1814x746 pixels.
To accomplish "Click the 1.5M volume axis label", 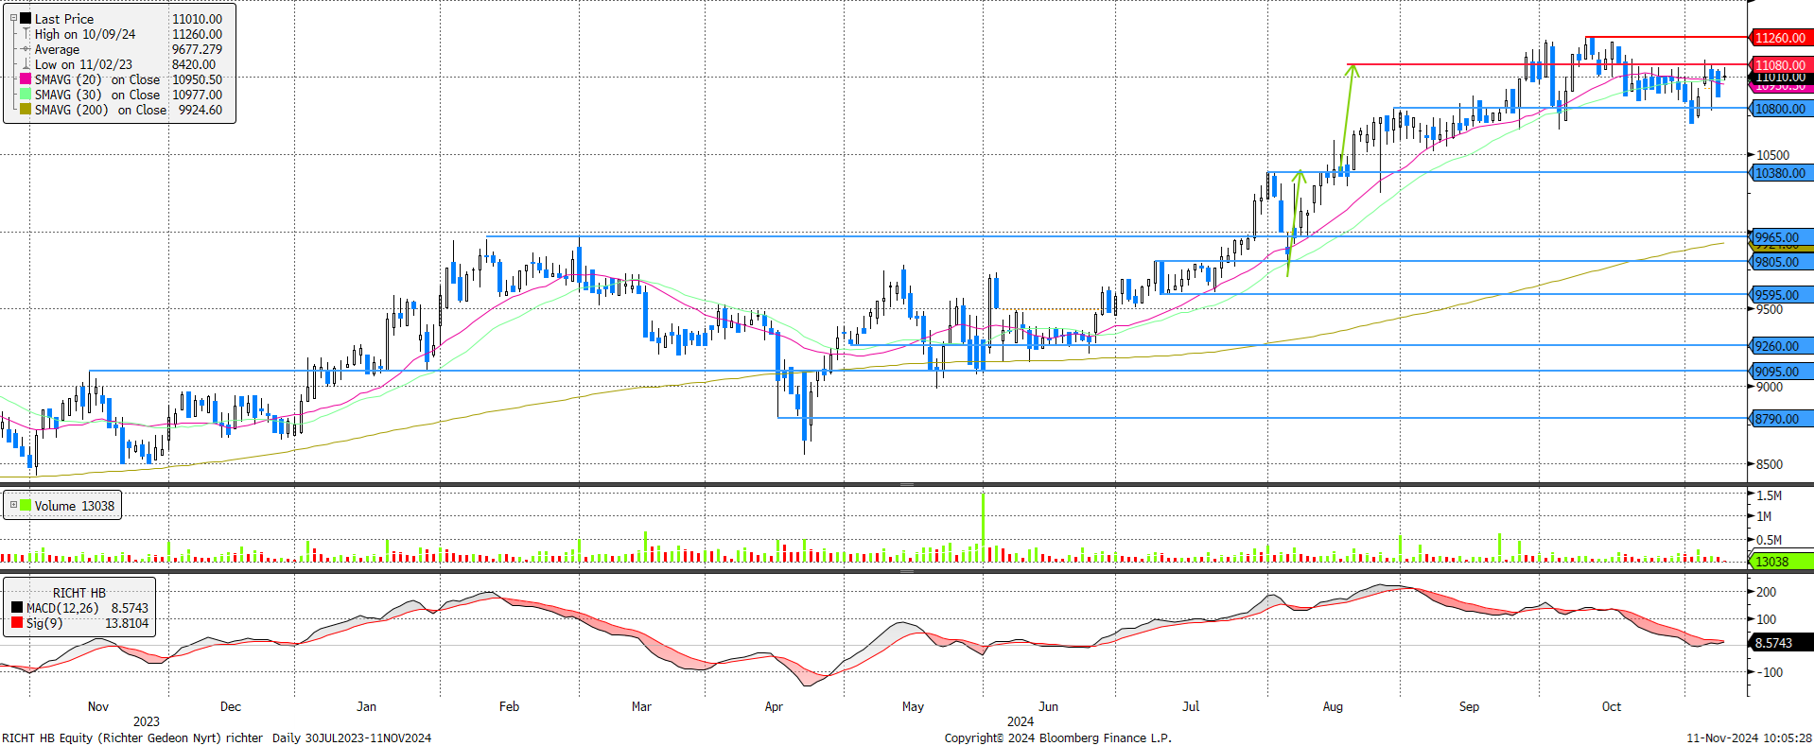I will click(x=1770, y=495).
